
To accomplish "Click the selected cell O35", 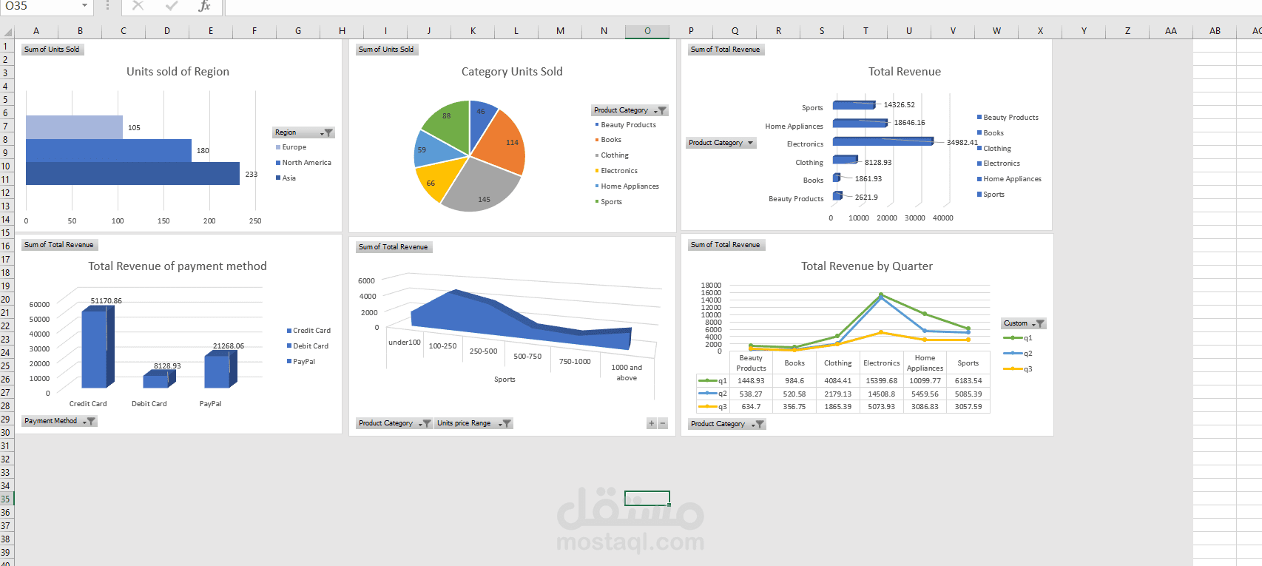I will pos(647,499).
